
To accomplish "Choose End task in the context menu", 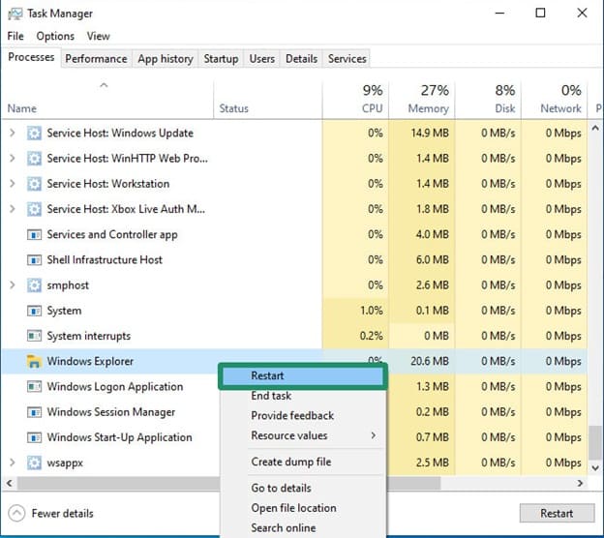I will 302,396.
